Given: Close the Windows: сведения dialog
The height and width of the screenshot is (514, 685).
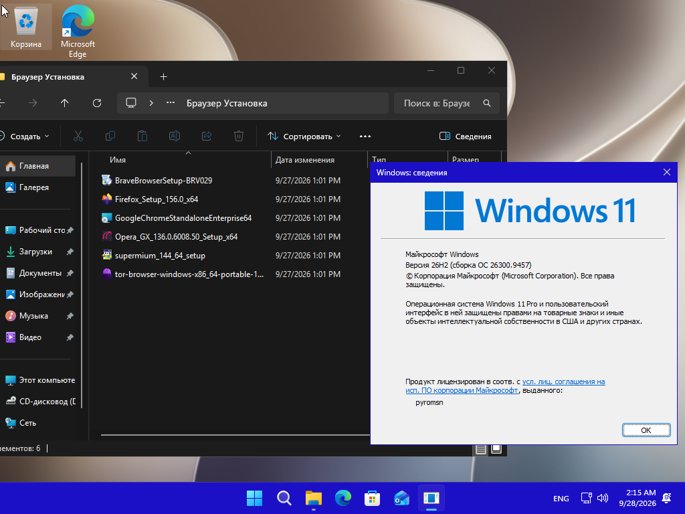Looking at the screenshot, I should coord(667,172).
